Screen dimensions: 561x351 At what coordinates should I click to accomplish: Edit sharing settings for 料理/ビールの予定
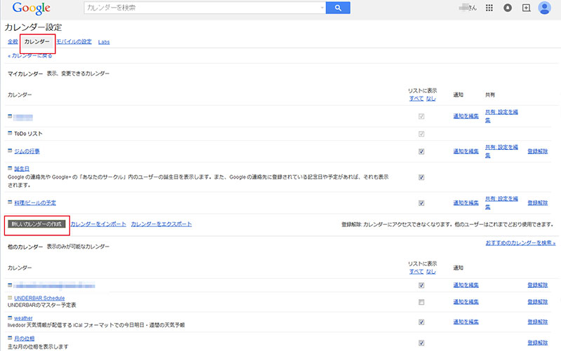(501, 202)
